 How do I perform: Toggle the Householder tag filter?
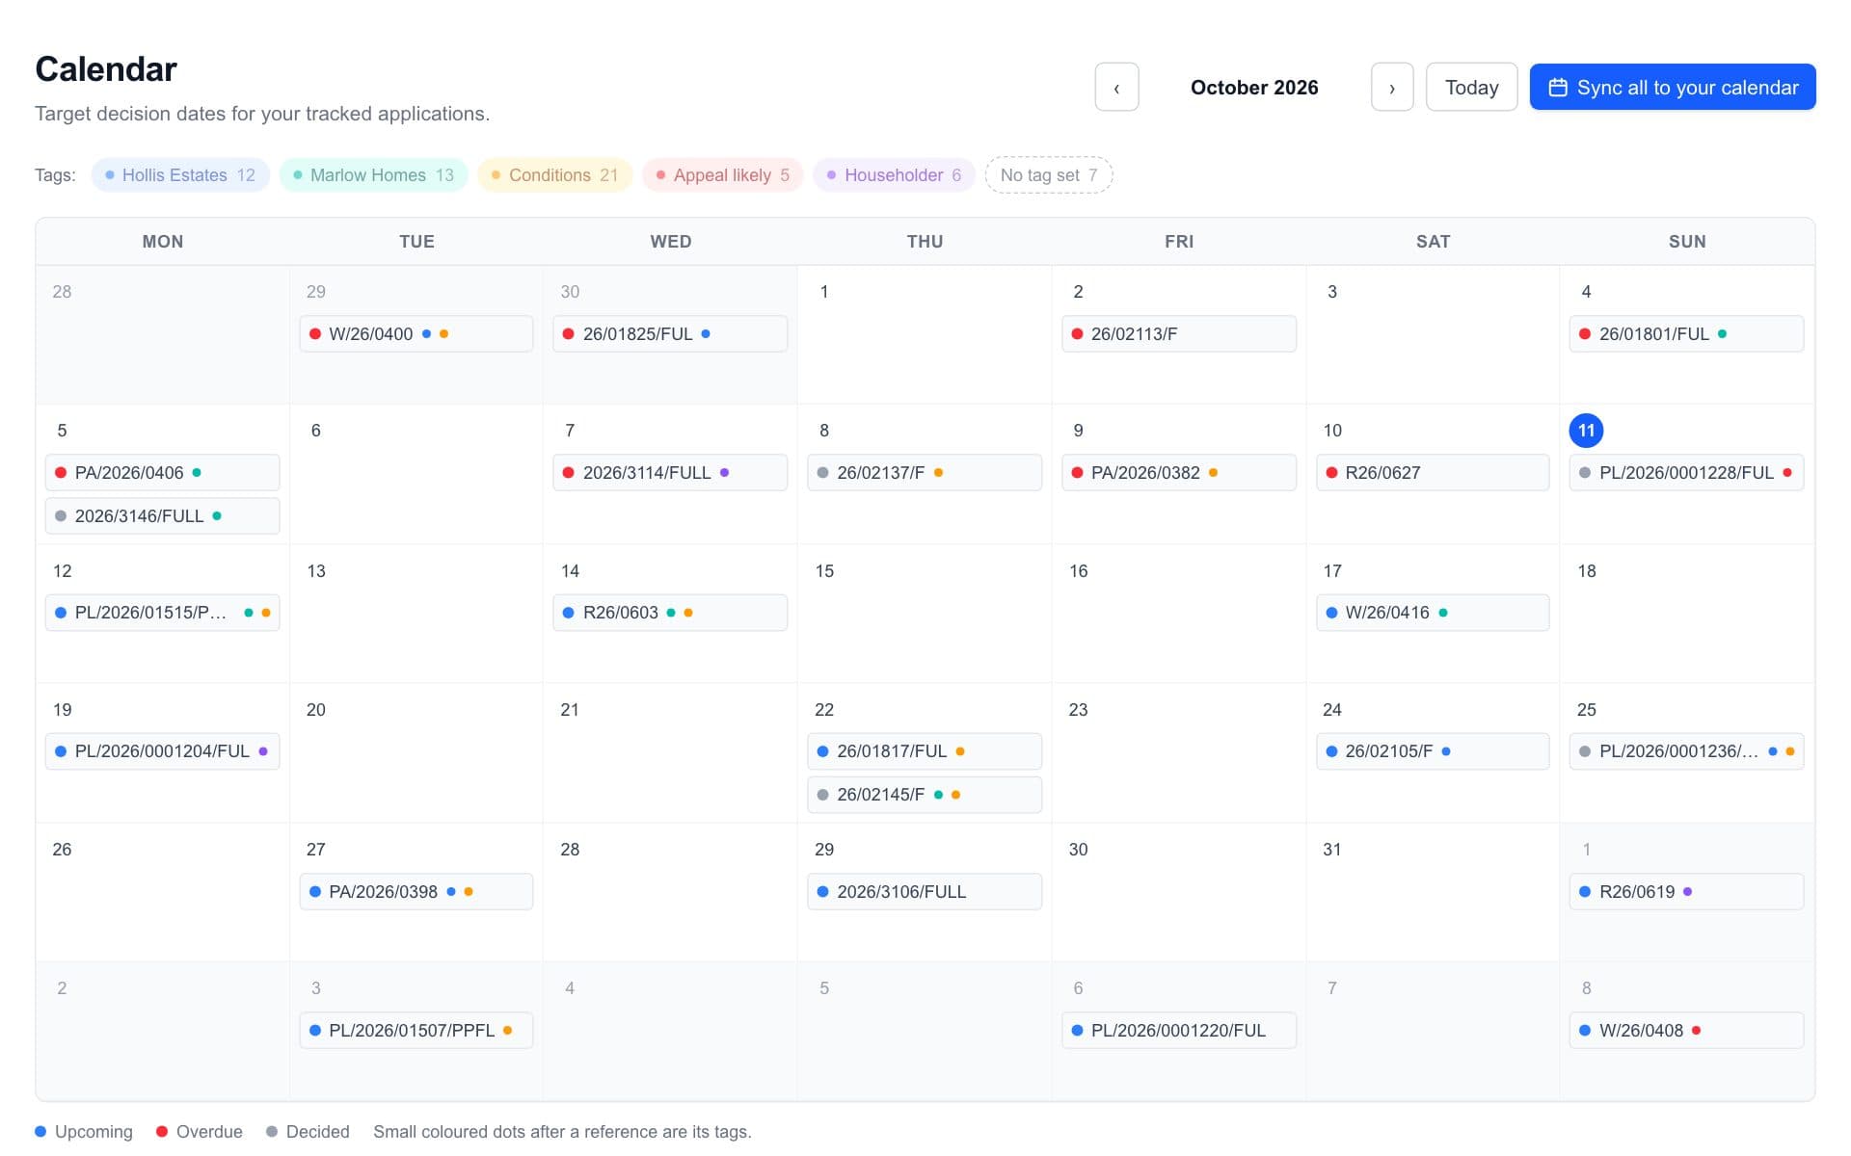(x=894, y=175)
